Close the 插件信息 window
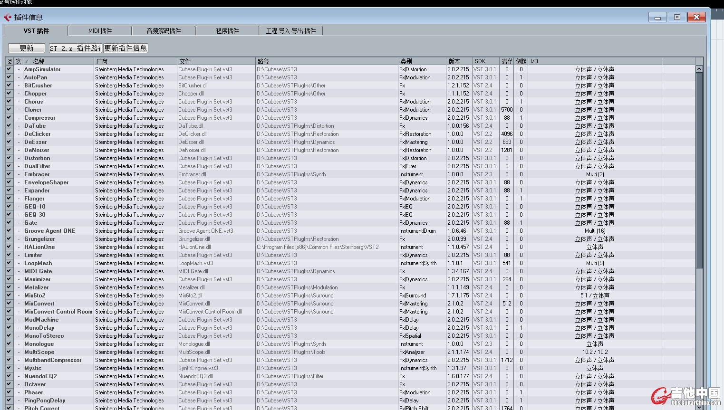 pos(696,18)
